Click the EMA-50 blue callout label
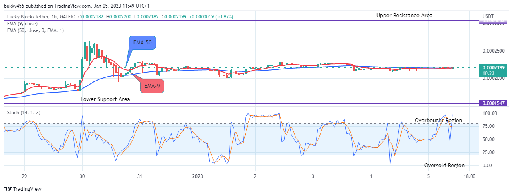This screenshot has width=513, height=196. pyautogui.click(x=142, y=43)
